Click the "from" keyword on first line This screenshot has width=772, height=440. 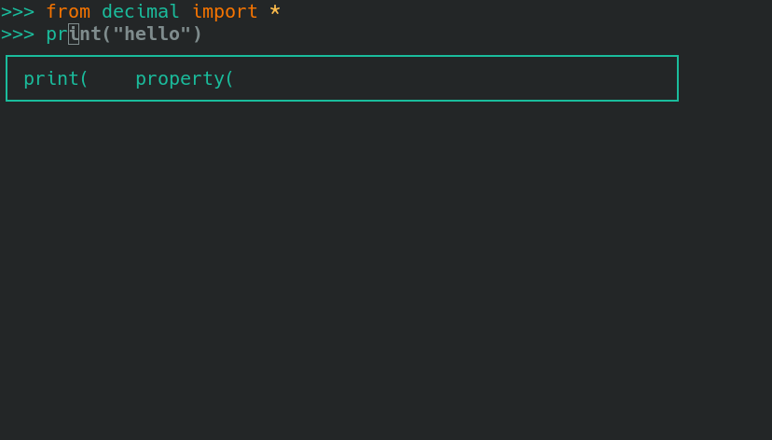coord(68,12)
